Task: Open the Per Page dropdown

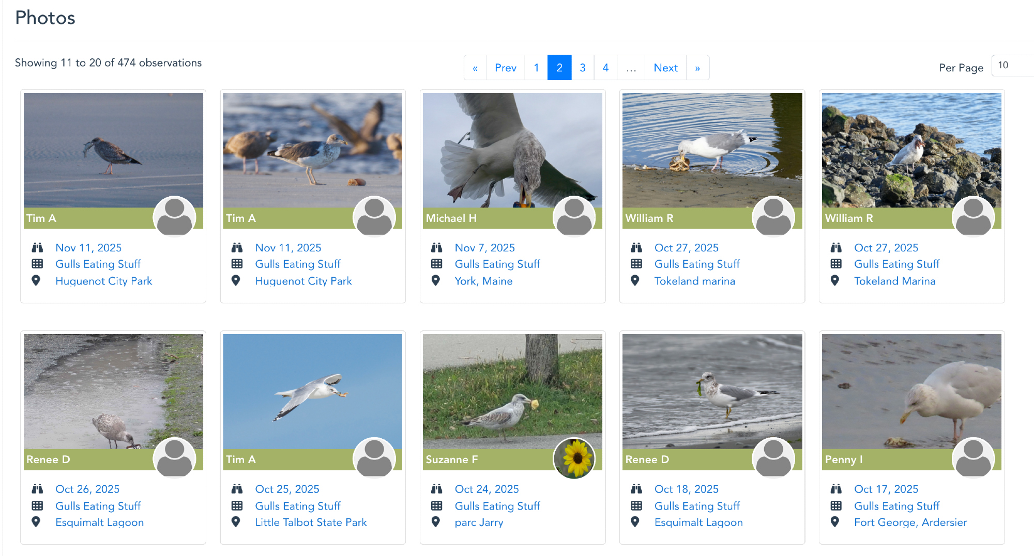Action: click(1013, 66)
